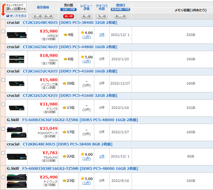Check the box for CT2K8G48C40U5
Screen dimensions: 213x190
3,153
